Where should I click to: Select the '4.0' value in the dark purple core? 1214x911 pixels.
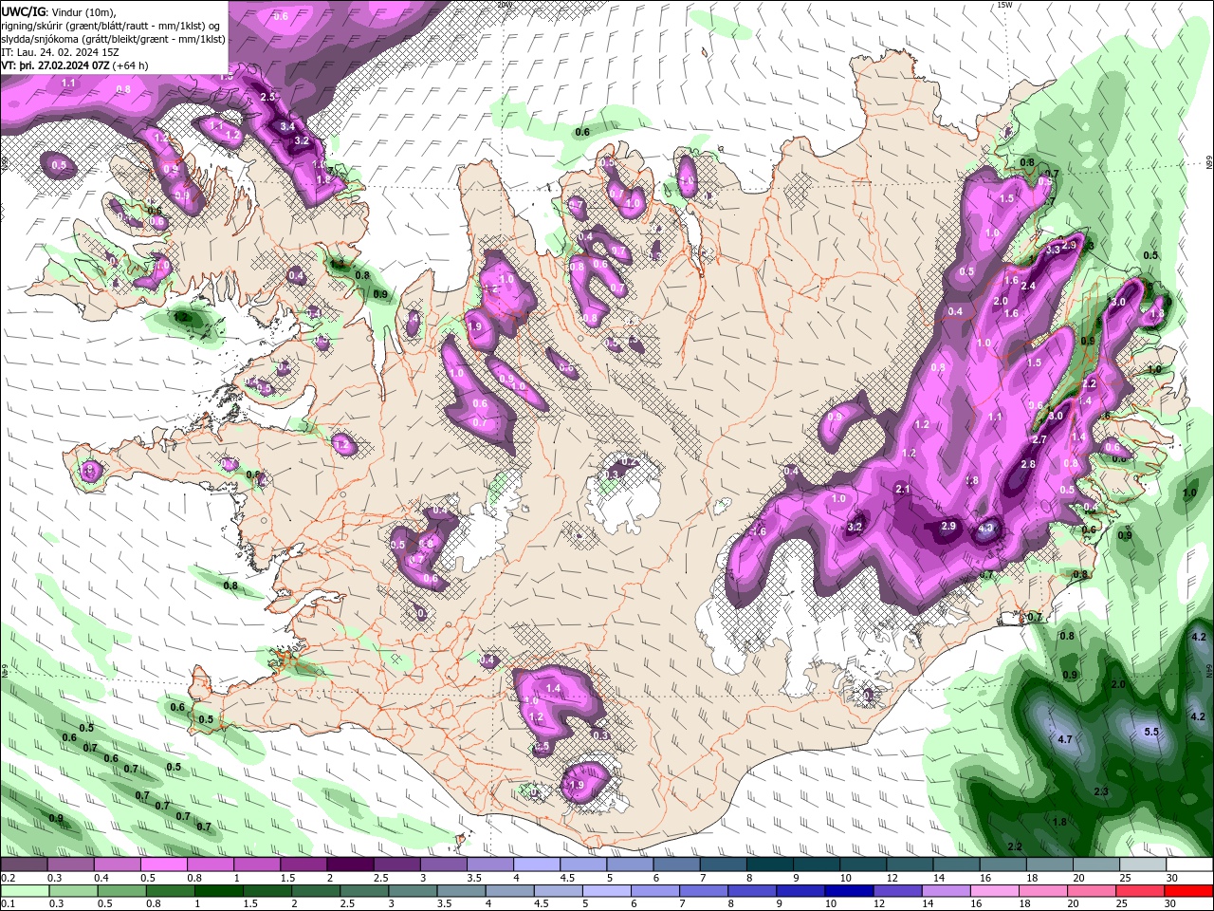click(x=985, y=529)
